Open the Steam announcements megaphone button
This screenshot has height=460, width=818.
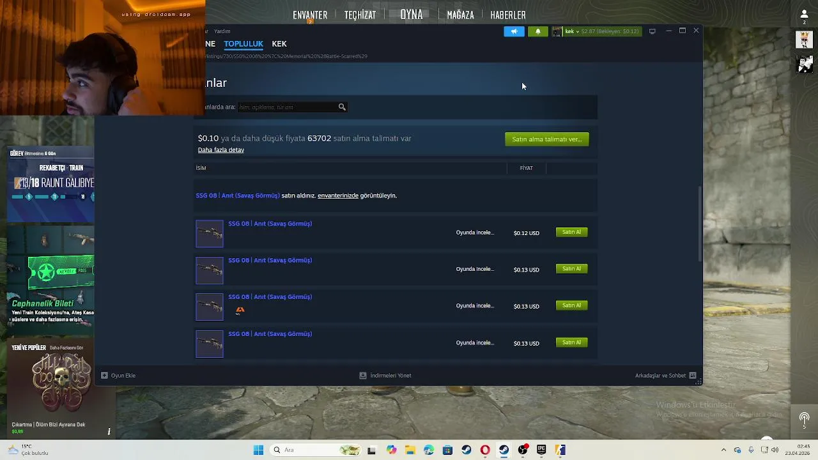pyautogui.click(x=514, y=31)
